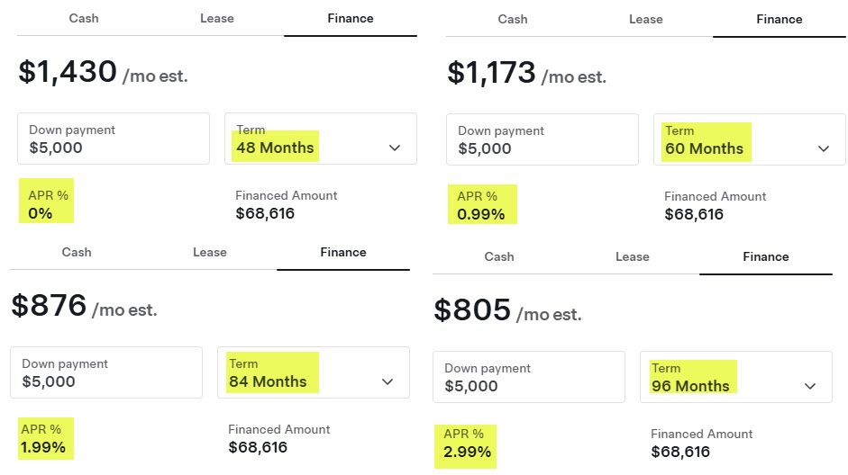Viewport: 848px width, 475px height.
Task: Click chevron arrow beside 96 Months
Action: pos(810,387)
